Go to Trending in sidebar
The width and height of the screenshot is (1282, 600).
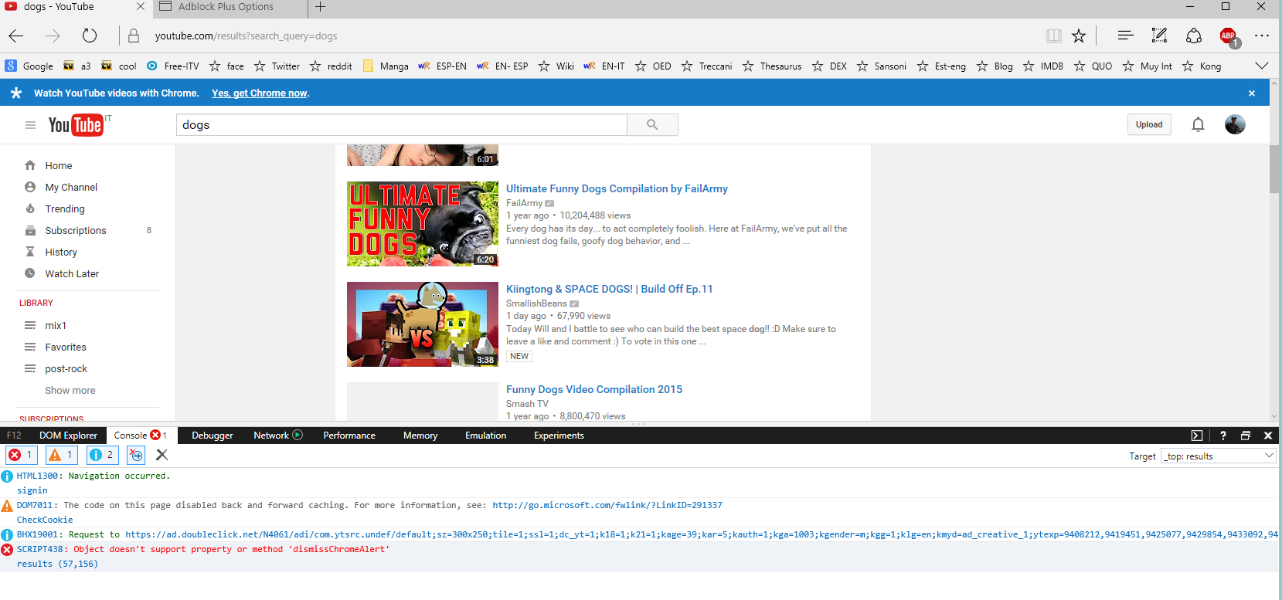click(65, 208)
